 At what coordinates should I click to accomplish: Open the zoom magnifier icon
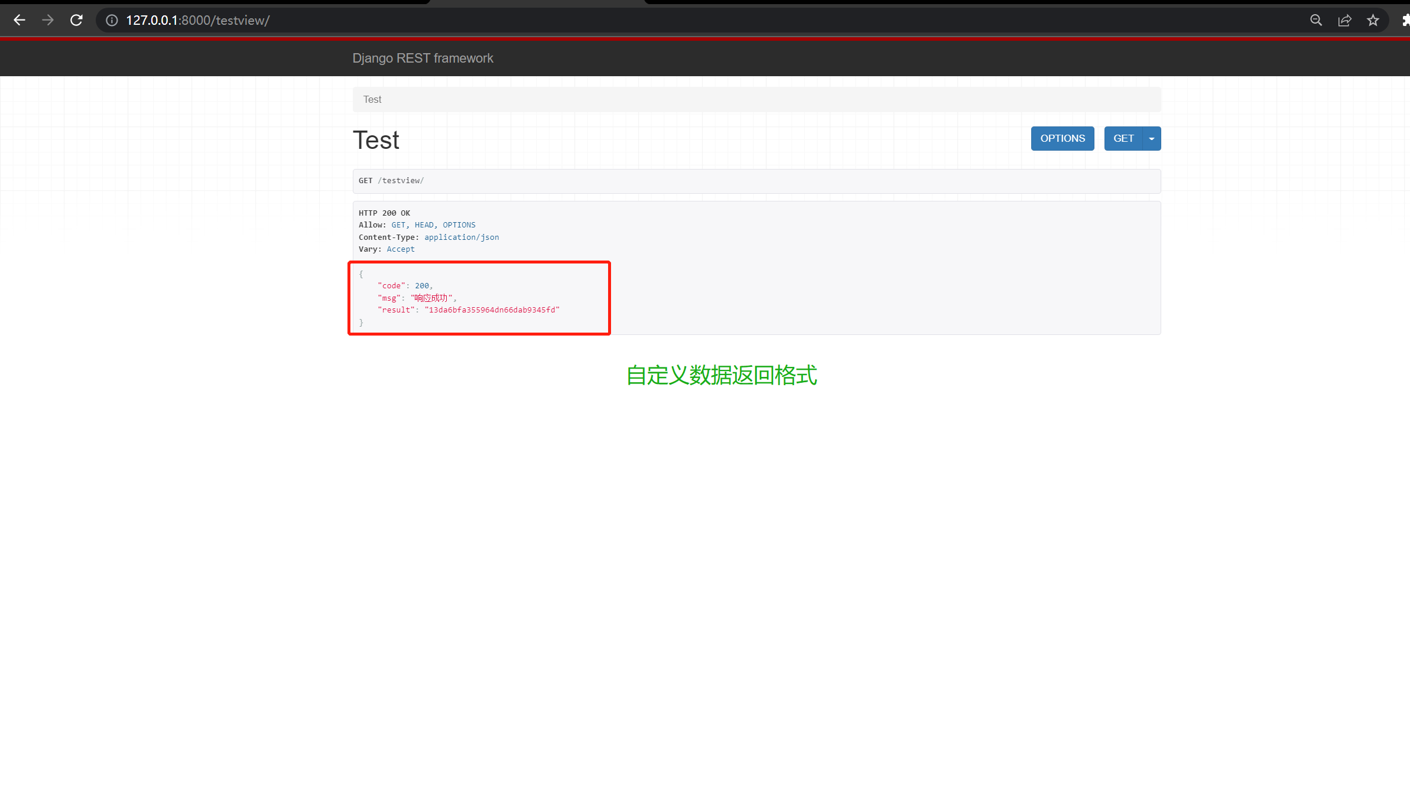tap(1316, 20)
